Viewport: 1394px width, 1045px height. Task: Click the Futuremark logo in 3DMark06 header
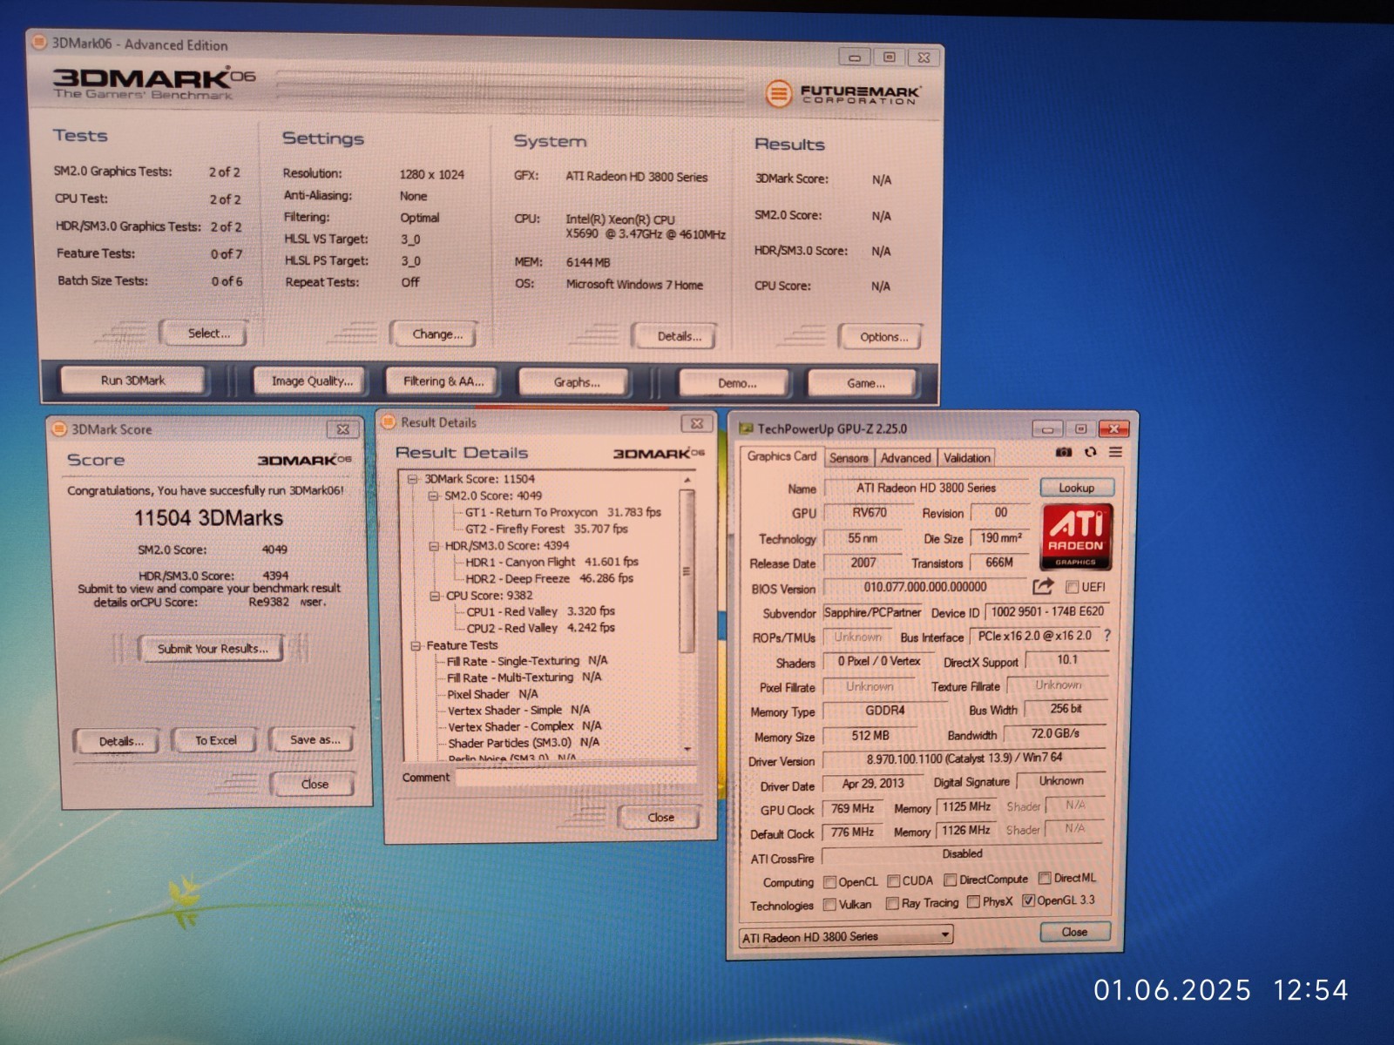[842, 93]
